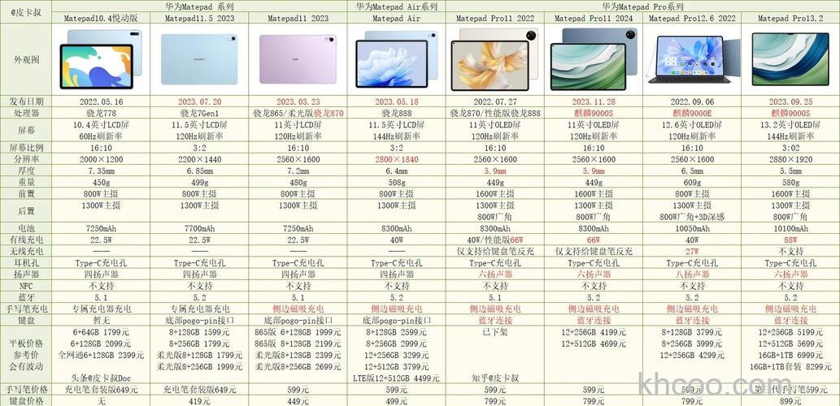
Task: Select the NFC row label
Action: 26,286
